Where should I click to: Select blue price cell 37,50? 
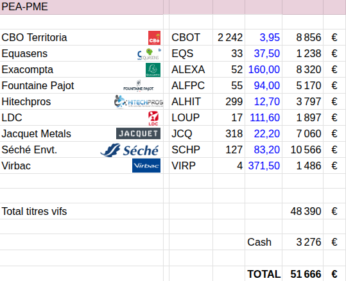pos(263,53)
